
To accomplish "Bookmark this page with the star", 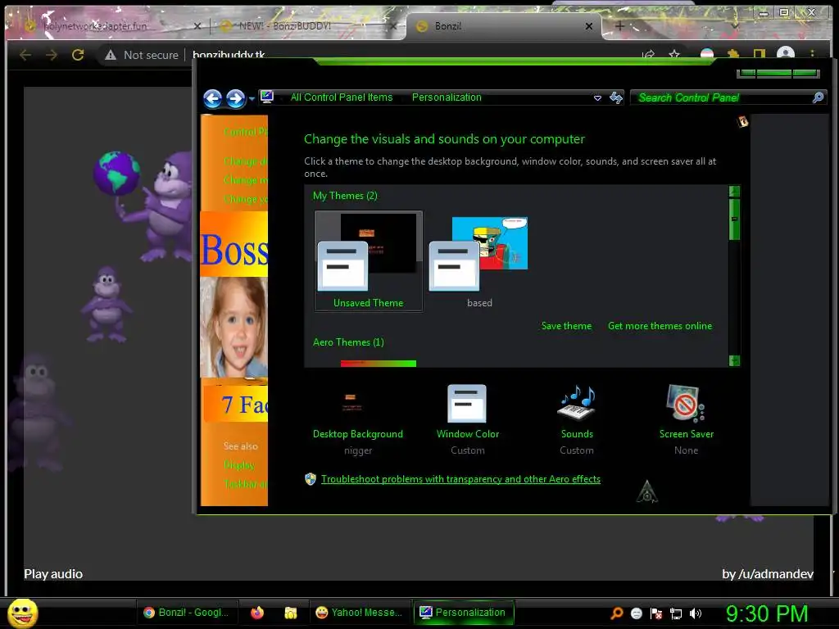I will click(x=674, y=54).
